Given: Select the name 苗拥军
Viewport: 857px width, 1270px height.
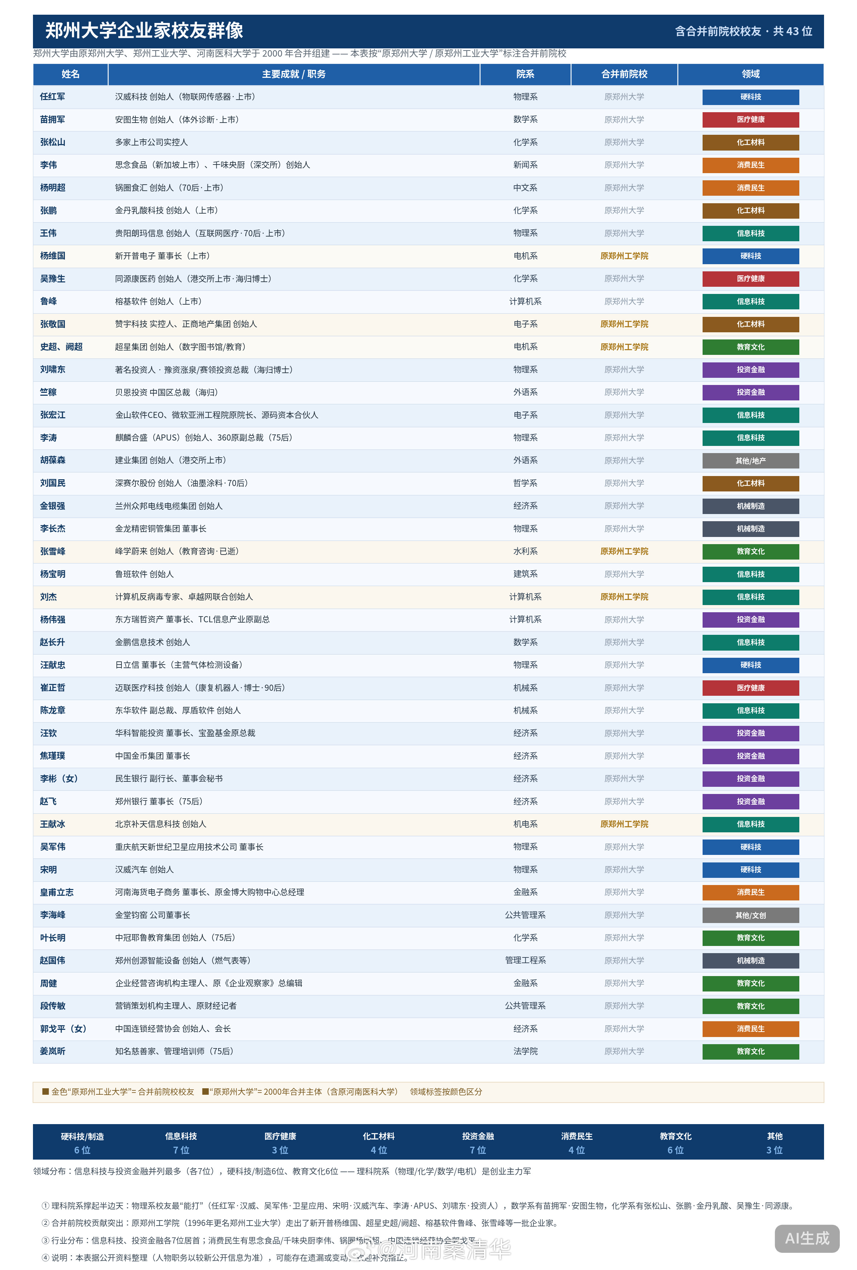Looking at the screenshot, I should 52,120.
